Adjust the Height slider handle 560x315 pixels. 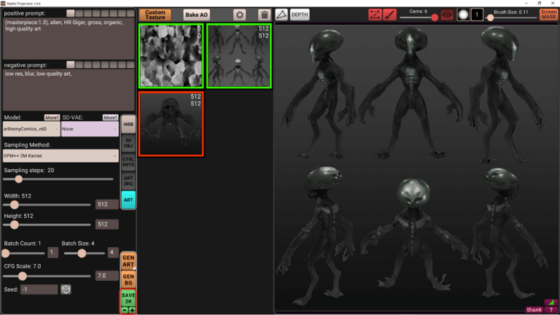point(15,225)
